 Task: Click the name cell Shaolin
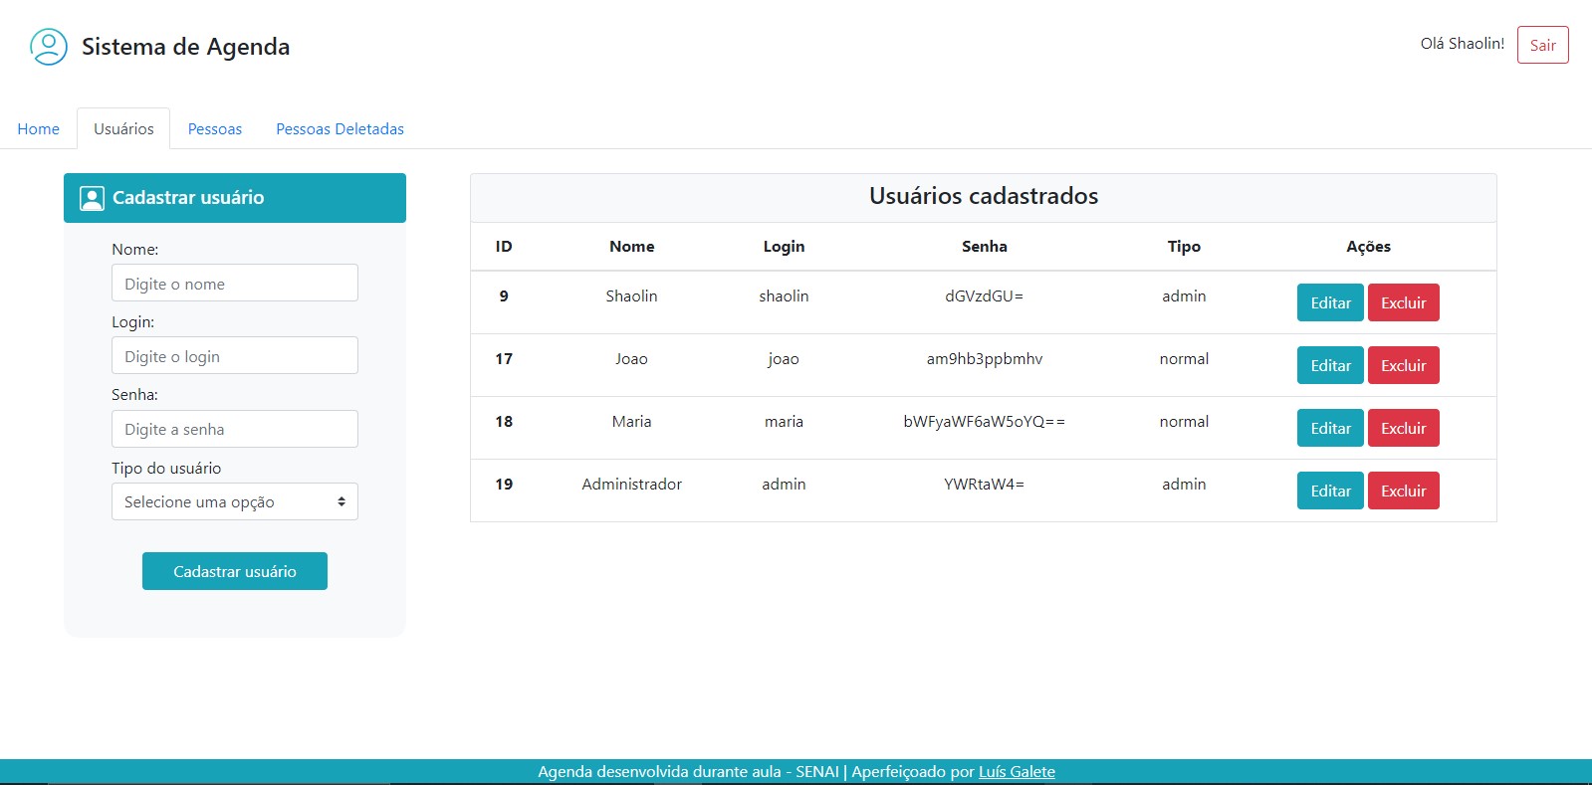[x=632, y=296]
